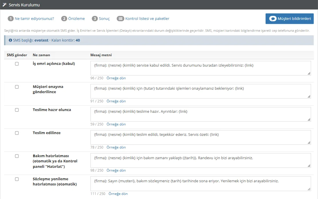This screenshot has height=199, width=318.
Task: Click Örneğe dön below the Teslim edilince message
Action: click(x=116, y=147)
